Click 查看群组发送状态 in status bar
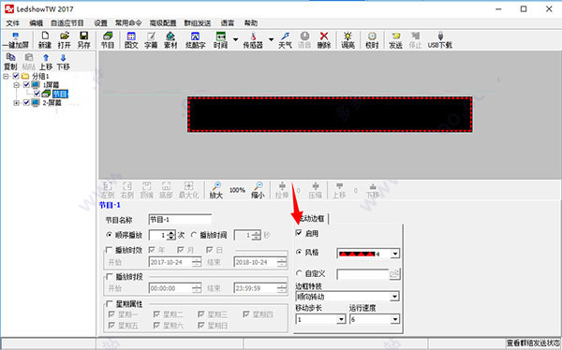This screenshot has height=350, width=562. coord(533,343)
